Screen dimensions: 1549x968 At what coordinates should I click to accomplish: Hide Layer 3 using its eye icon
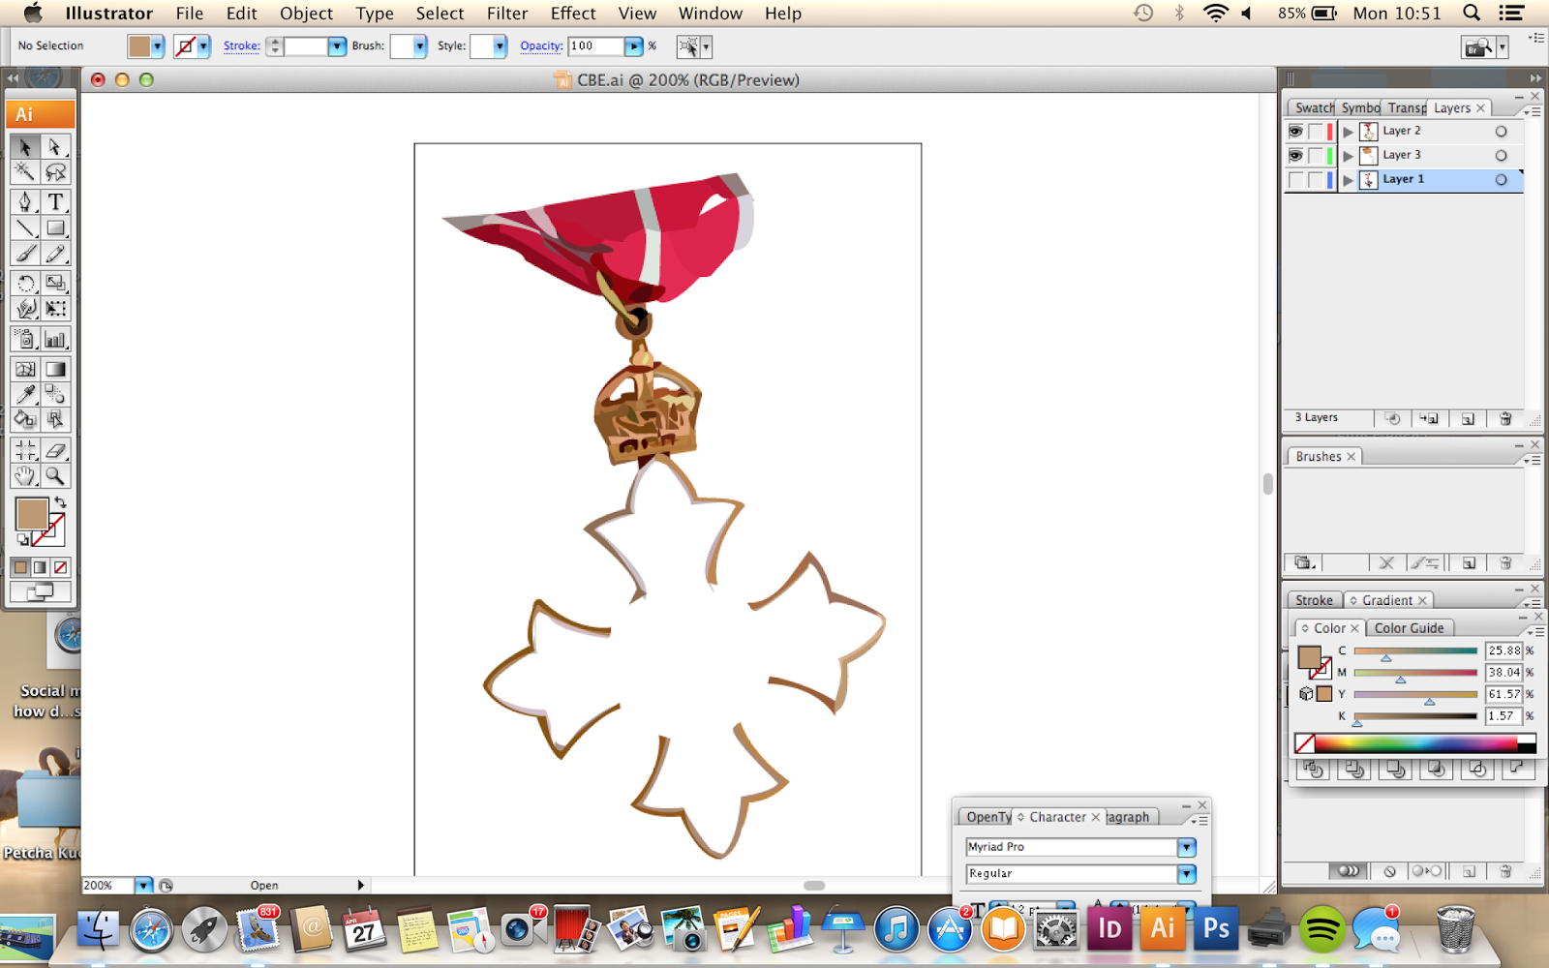coord(1295,155)
